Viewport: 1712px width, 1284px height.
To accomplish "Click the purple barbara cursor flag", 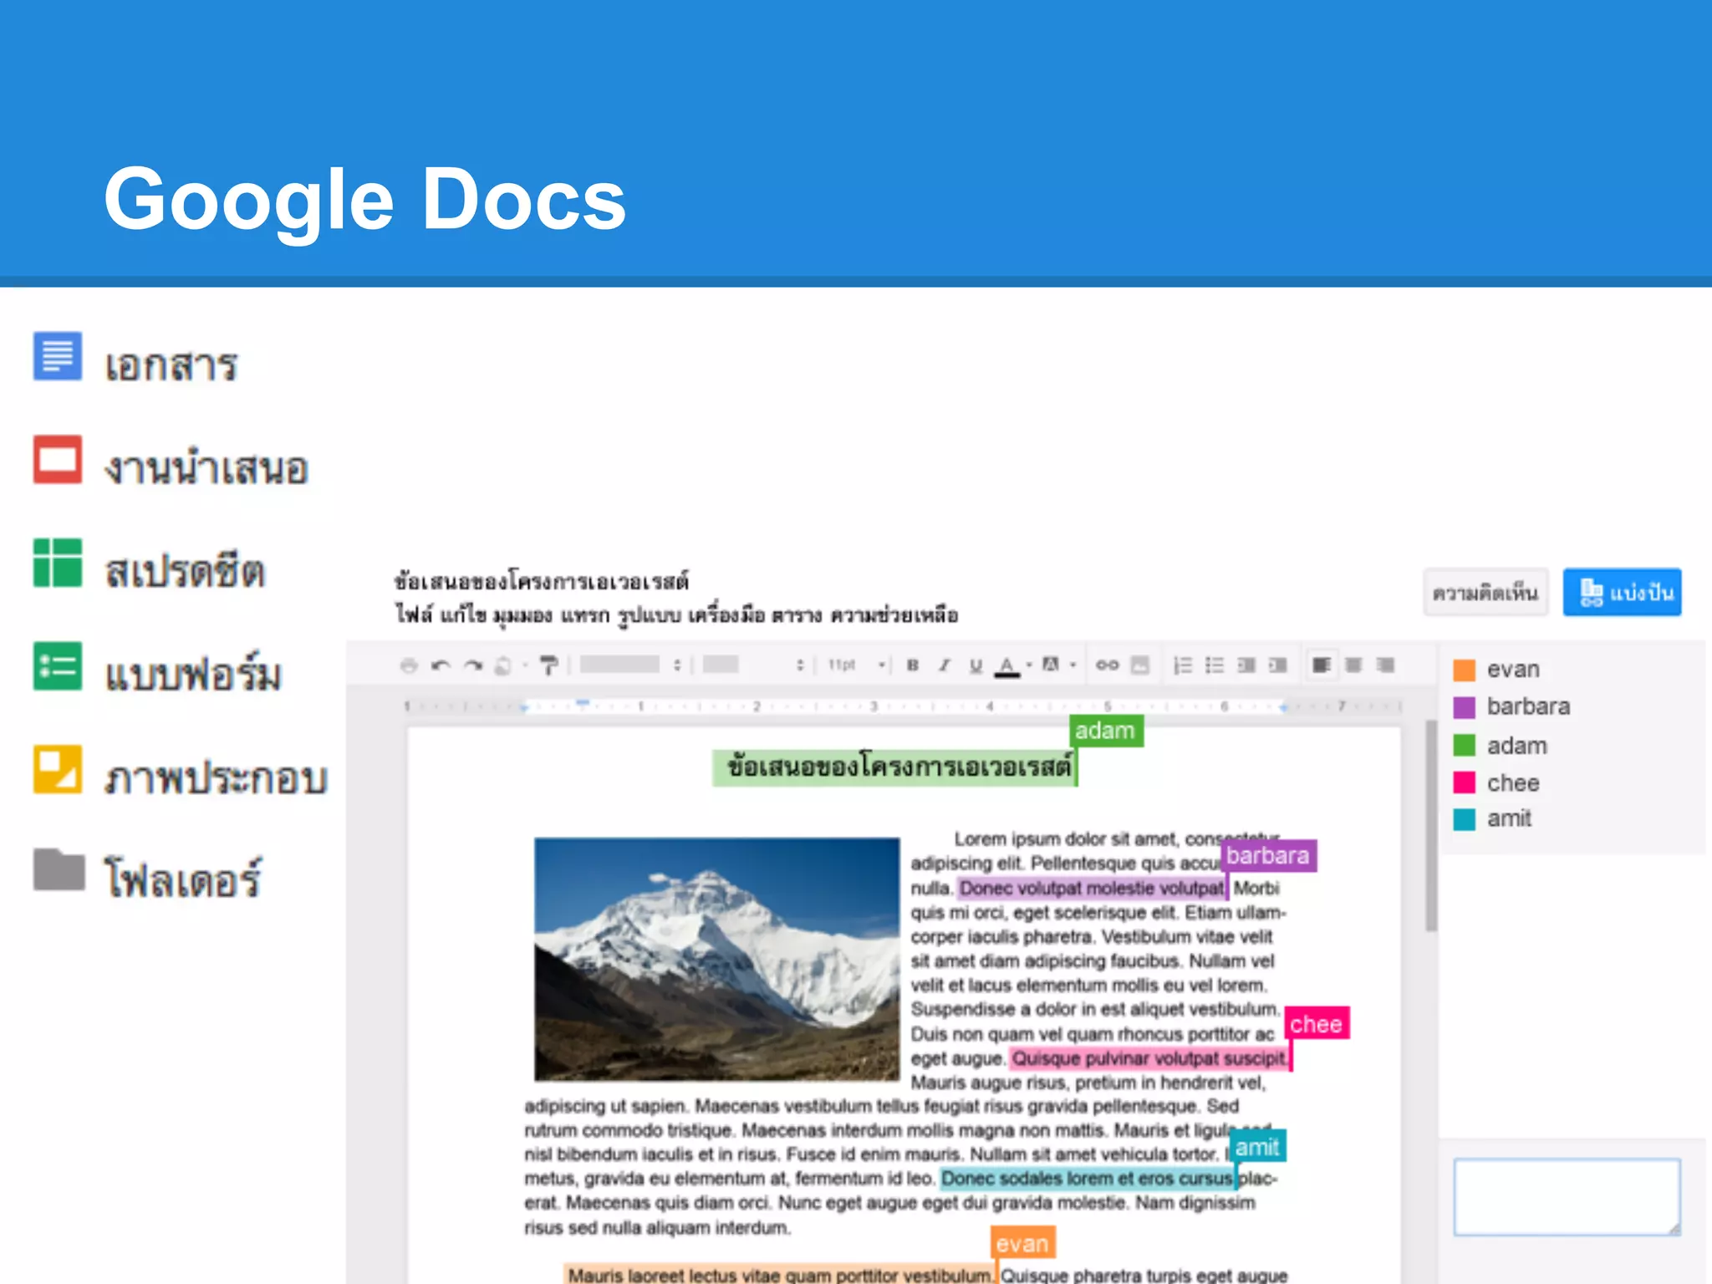I will point(1268,855).
